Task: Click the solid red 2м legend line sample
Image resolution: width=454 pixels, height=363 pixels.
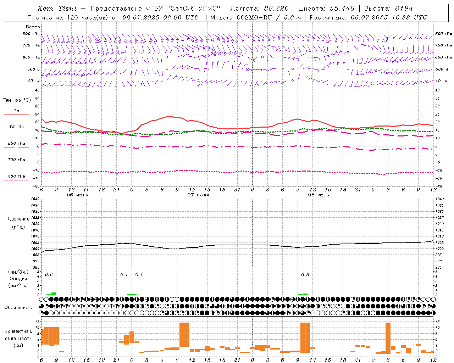Action: tap(16, 115)
